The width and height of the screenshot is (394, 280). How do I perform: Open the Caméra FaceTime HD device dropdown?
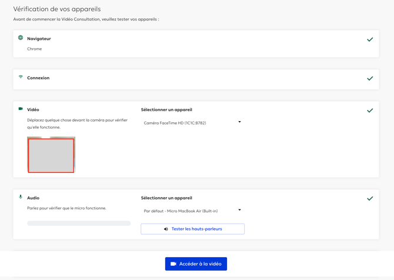pos(192,123)
